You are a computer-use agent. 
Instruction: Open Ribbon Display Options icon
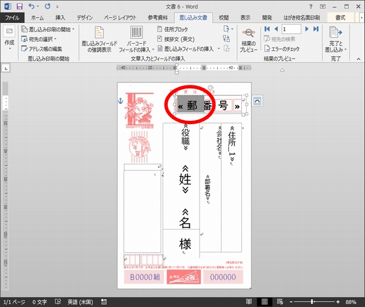coord(323,6)
